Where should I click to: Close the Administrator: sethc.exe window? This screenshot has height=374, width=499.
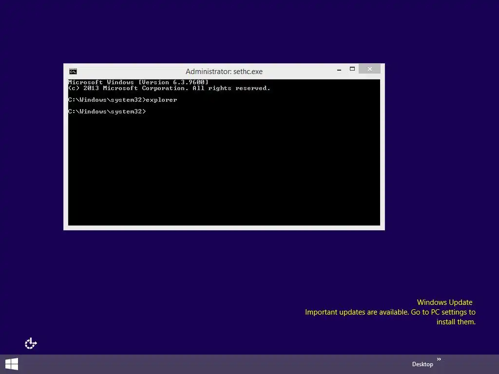[369, 69]
